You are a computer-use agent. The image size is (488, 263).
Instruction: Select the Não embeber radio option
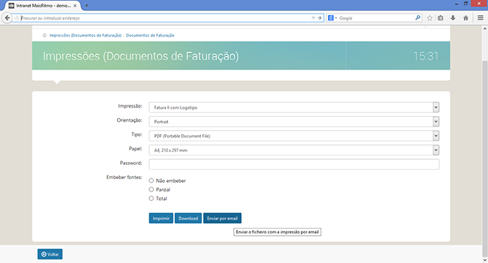coord(151,181)
